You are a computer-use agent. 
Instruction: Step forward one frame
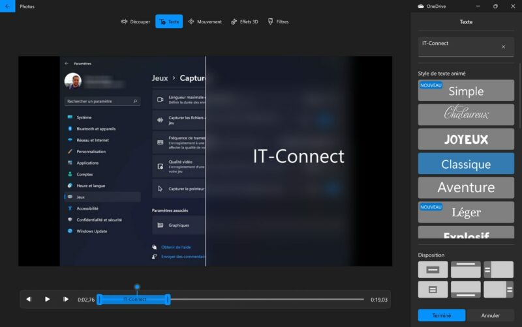coord(66,299)
